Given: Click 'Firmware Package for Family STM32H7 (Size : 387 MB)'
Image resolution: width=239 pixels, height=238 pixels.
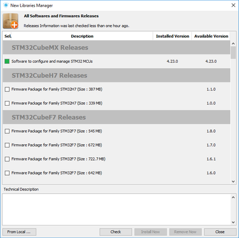Looking at the screenshot, I should 57,89.
